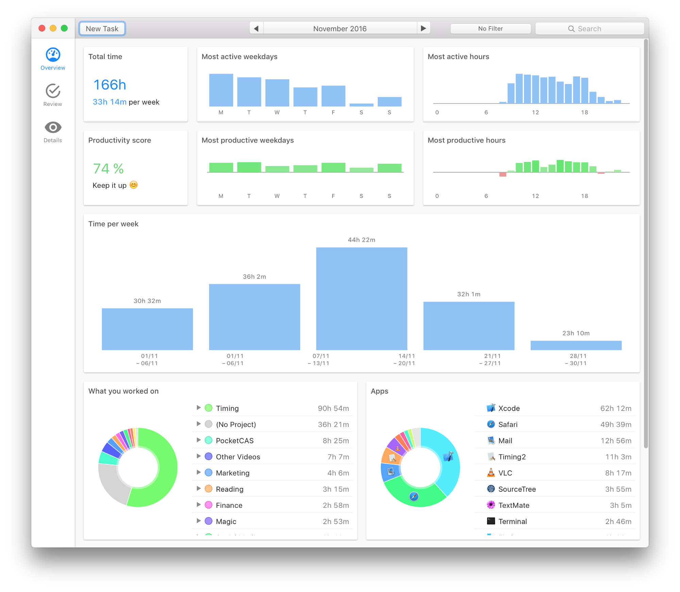The height and width of the screenshot is (592, 680).
Task: Select the SourceTree app icon
Action: (491, 489)
